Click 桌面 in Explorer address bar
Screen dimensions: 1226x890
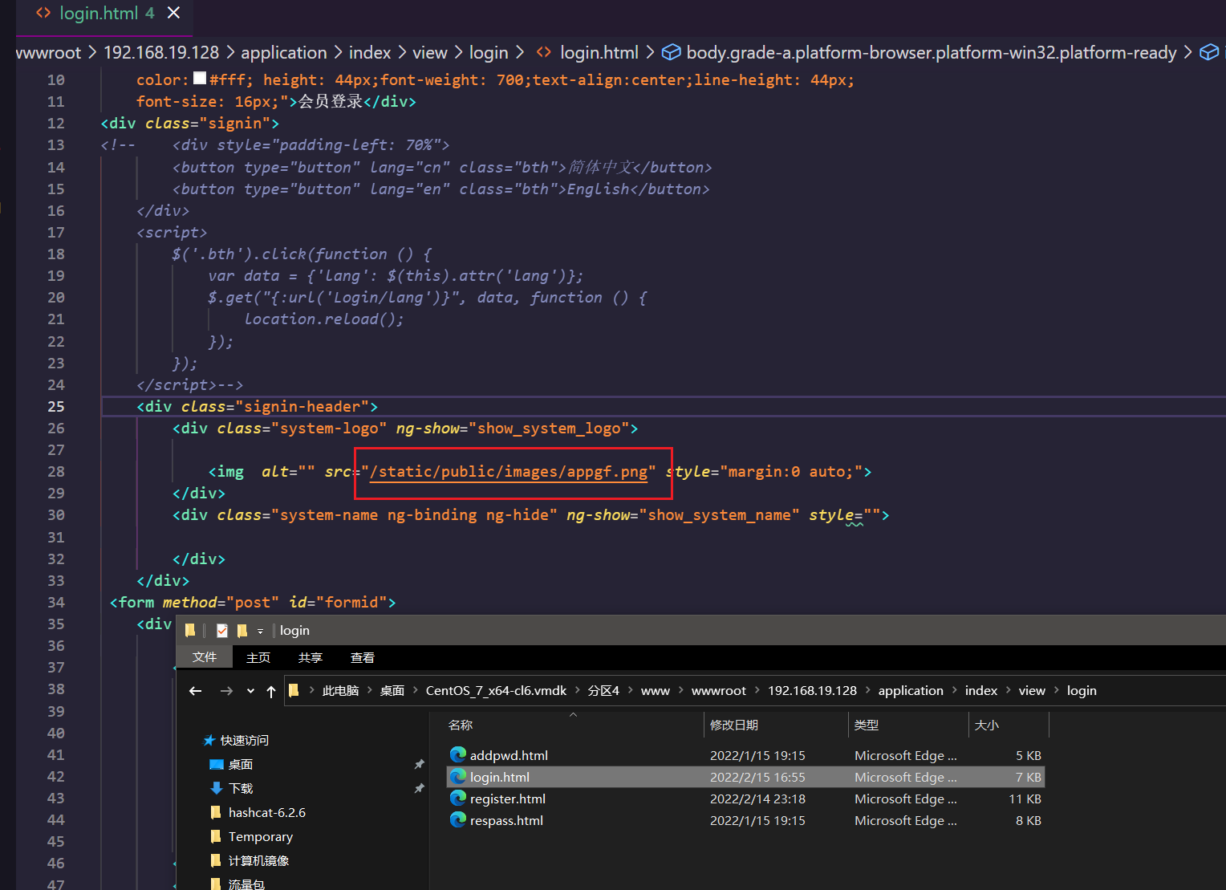[392, 691]
